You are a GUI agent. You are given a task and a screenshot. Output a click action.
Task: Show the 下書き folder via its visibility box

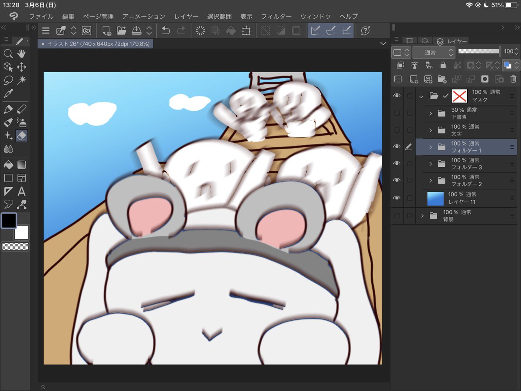(397, 113)
